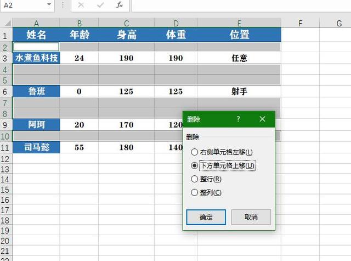This screenshot has width=351, height=261.
Task: Click age cell 20 in 阿珂 row
Action: 79,125
